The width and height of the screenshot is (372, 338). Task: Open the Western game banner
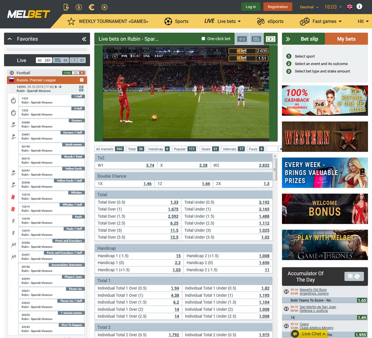(325, 137)
